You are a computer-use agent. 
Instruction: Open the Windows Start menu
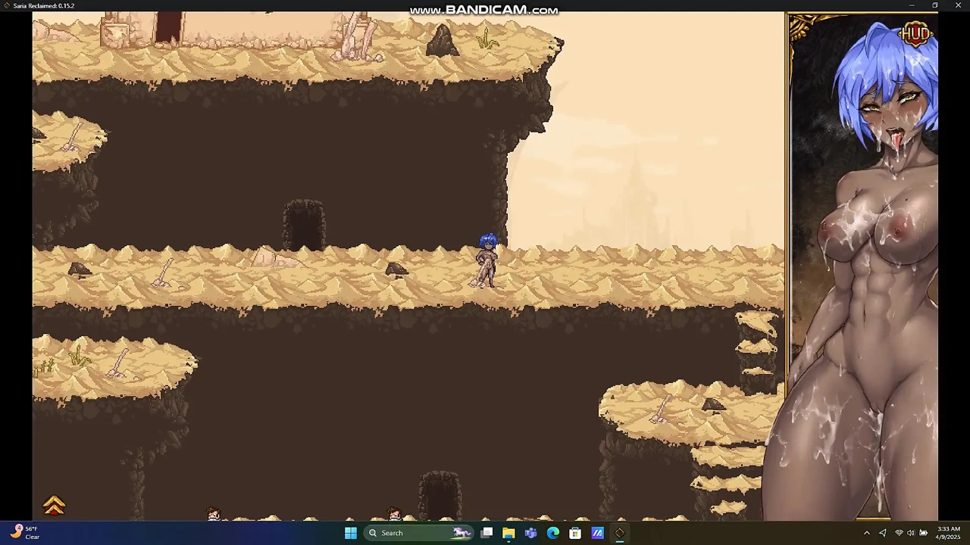pyautogui.click(x=350, y=533)
